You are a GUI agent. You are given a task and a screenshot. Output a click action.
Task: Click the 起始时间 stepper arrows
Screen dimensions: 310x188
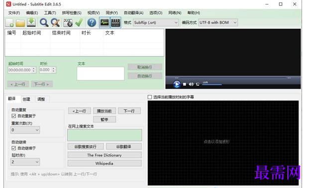pos(34,70)
